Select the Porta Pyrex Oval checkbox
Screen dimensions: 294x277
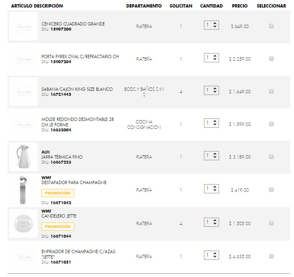(271, 59)
